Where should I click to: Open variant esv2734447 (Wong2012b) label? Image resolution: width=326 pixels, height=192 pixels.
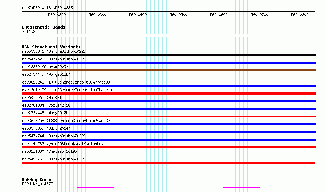(46, 74)
